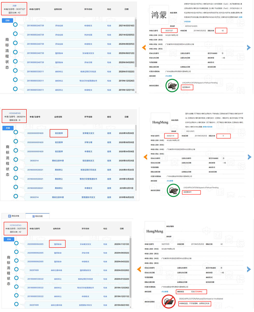
Task: Switch to the 商标详情 tab
Action: tap(13, 216)
